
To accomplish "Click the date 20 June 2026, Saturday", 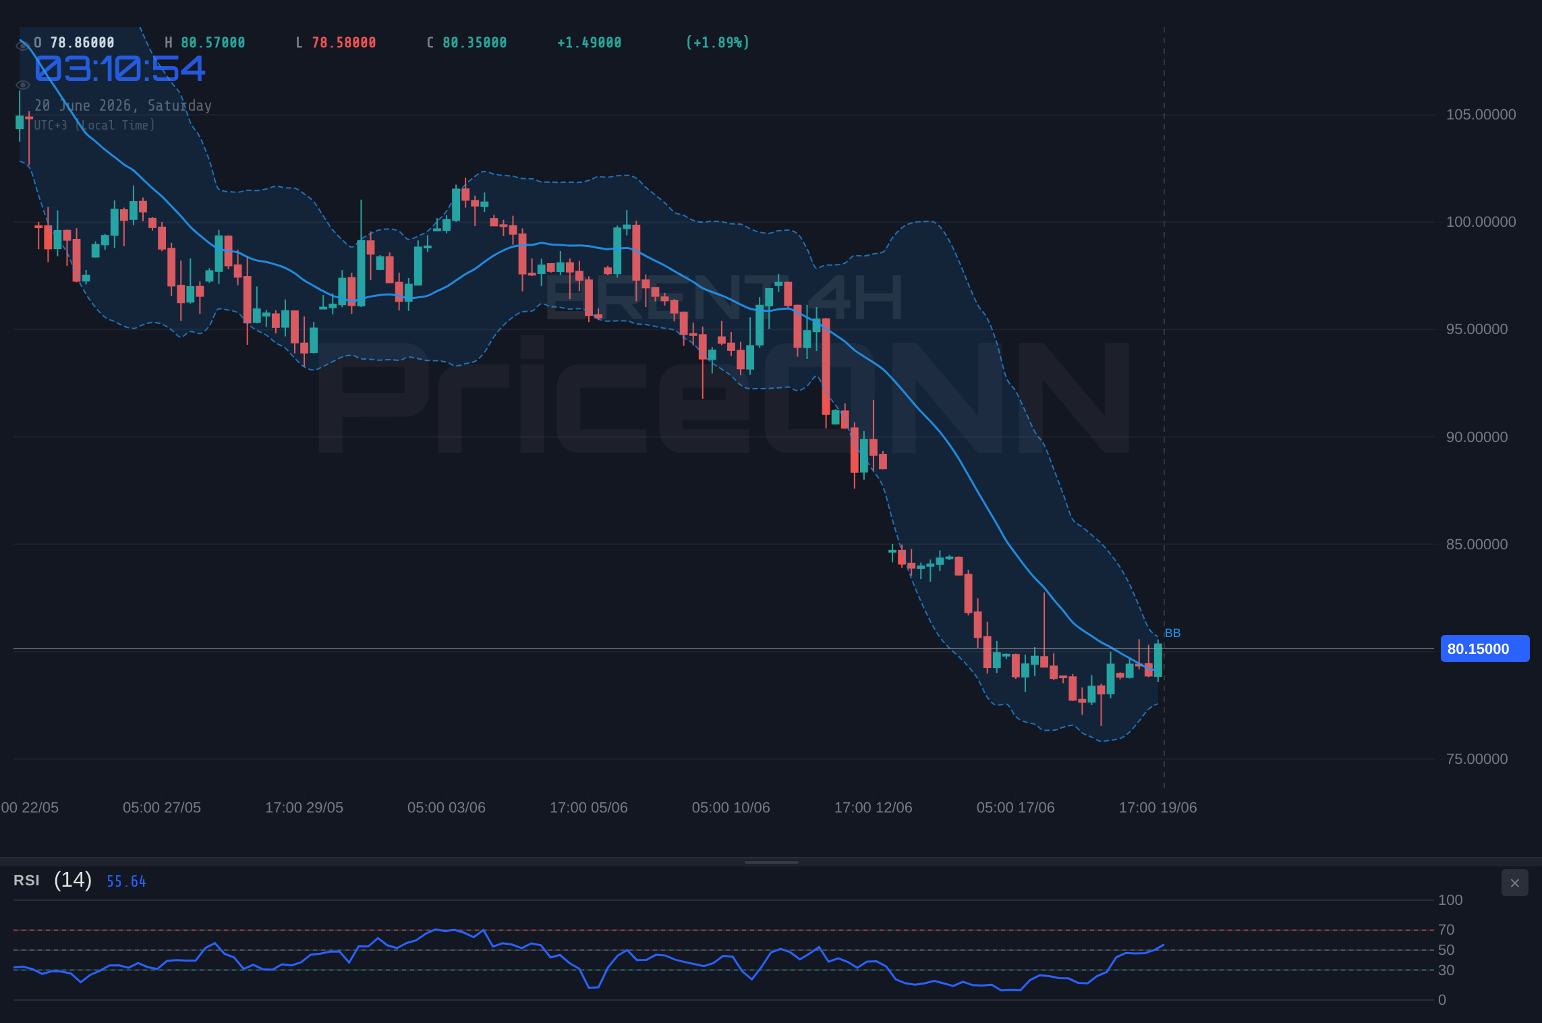I will click(123, 106).
